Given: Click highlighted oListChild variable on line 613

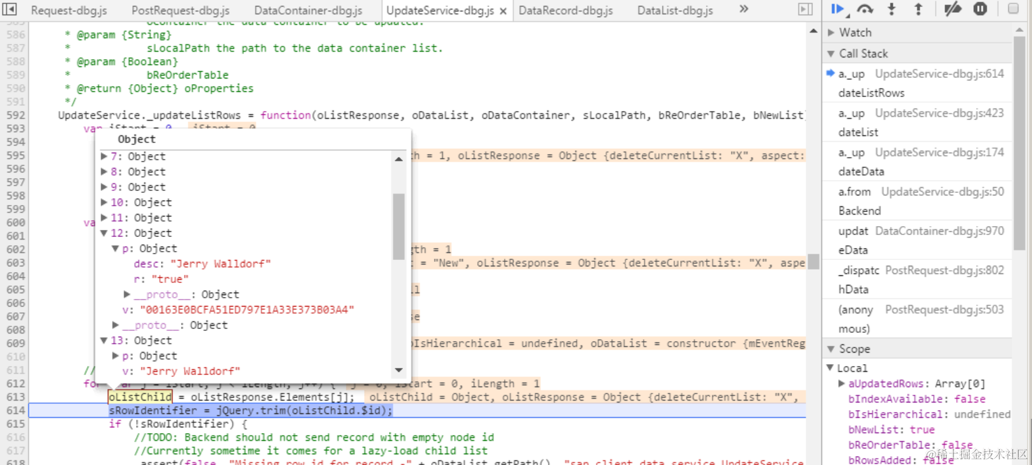Looking at the screenshot, I should click(140, 397).
